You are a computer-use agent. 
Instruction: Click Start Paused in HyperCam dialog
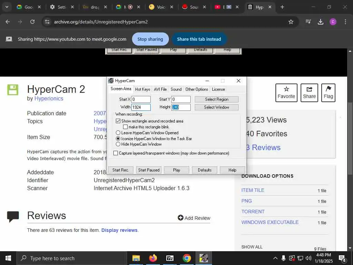(x=149, y=170)
